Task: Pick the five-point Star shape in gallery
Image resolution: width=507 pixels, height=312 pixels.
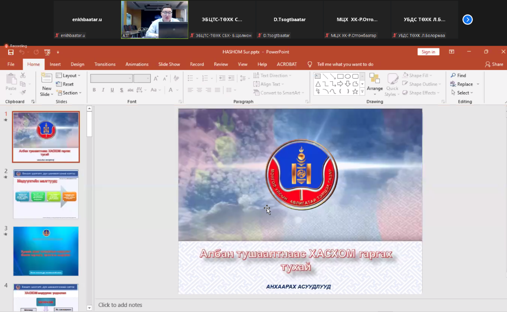Action: pyautogui.click(x=355, y=92)
